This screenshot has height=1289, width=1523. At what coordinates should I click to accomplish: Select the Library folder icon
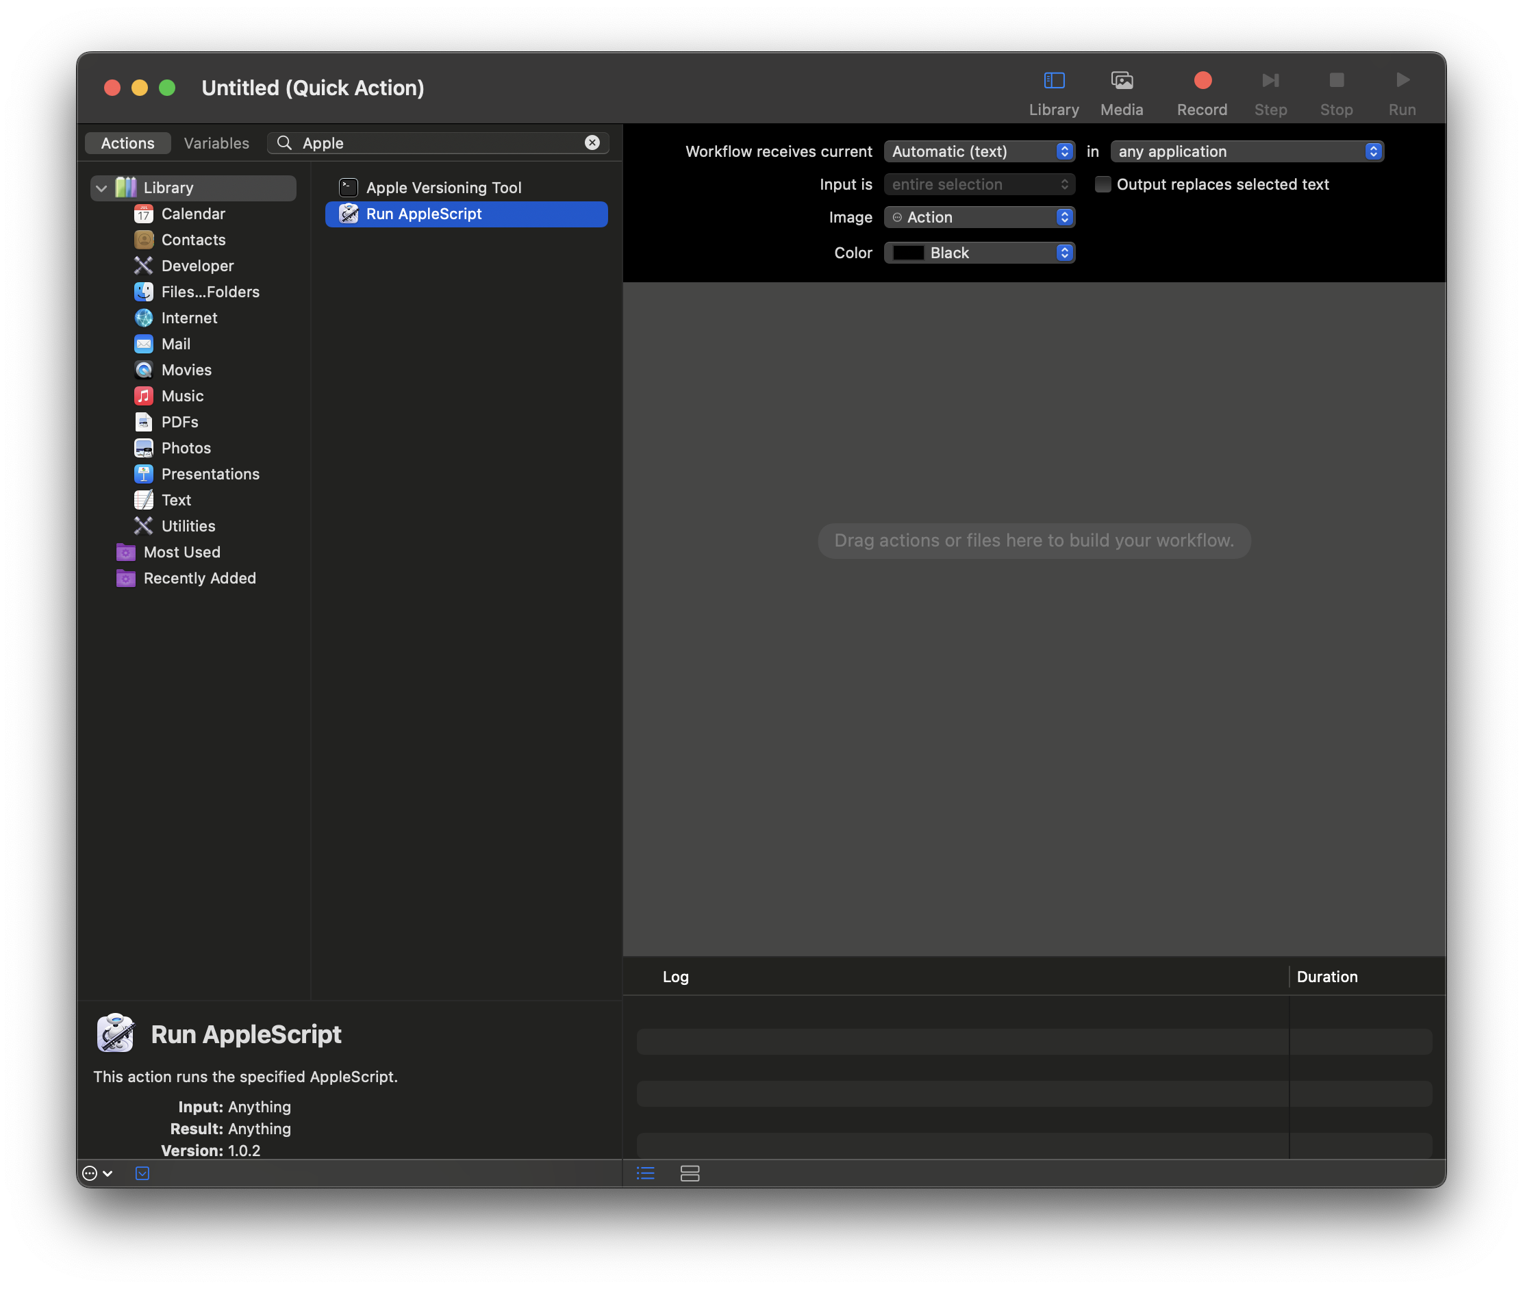tap(127, 188)
